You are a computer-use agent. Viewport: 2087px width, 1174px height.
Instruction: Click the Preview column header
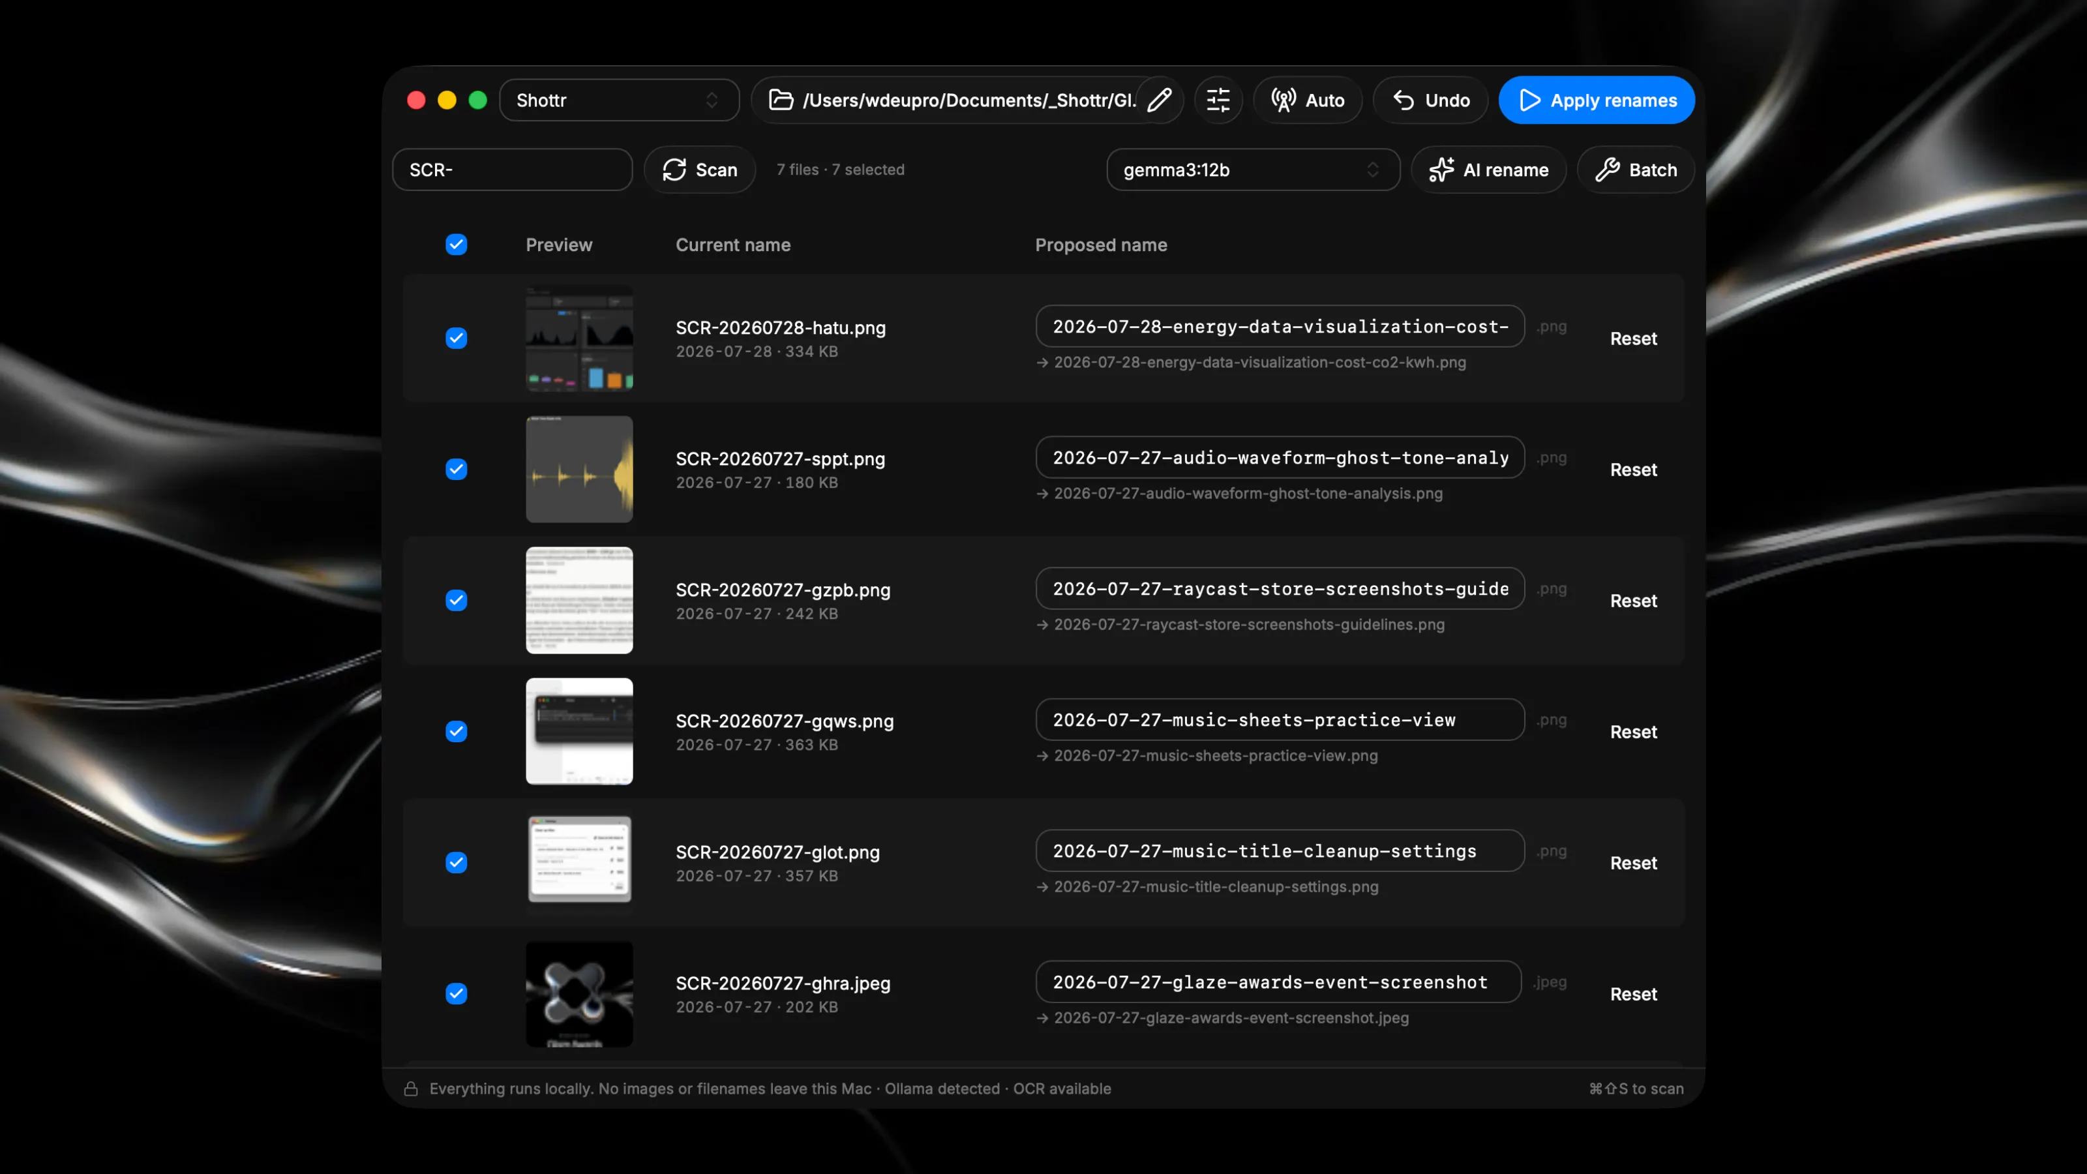click(559, 245)
